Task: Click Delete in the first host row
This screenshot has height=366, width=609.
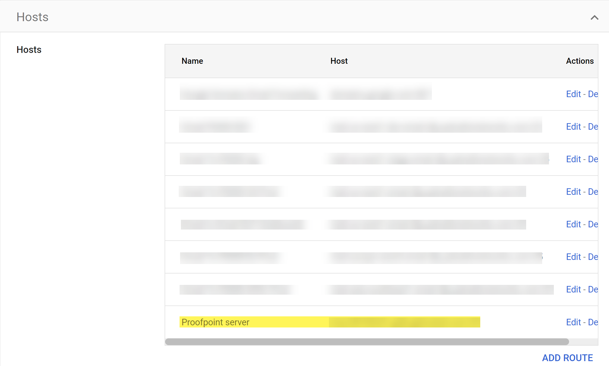Action: 593,94
